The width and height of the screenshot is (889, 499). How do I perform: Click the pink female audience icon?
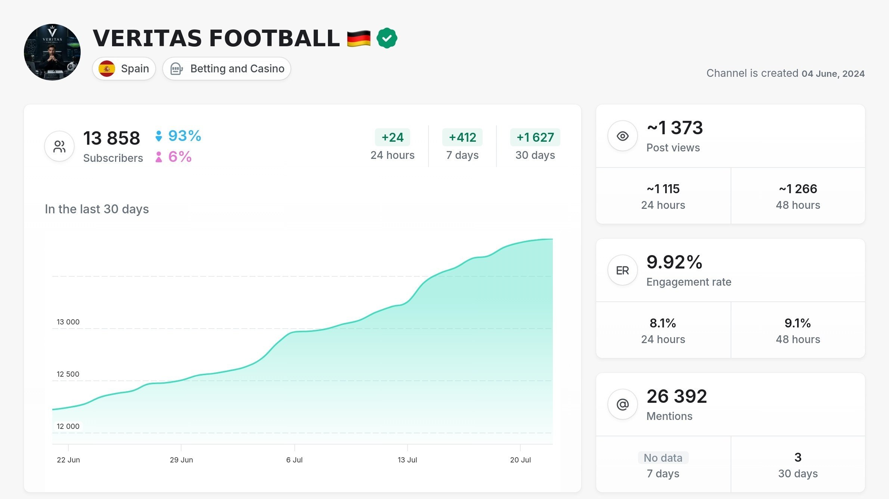click(x=159, y=157)
